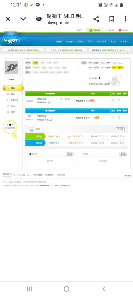
Task: Bookmark this page
Action: coord(112,19)
